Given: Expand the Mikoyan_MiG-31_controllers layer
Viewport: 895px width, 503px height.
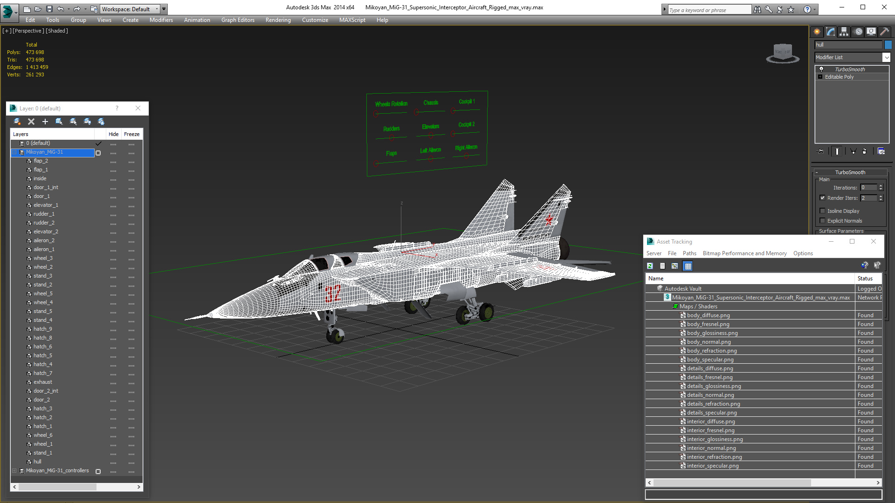Looking at the screenshot, I should tap(14, 471).
